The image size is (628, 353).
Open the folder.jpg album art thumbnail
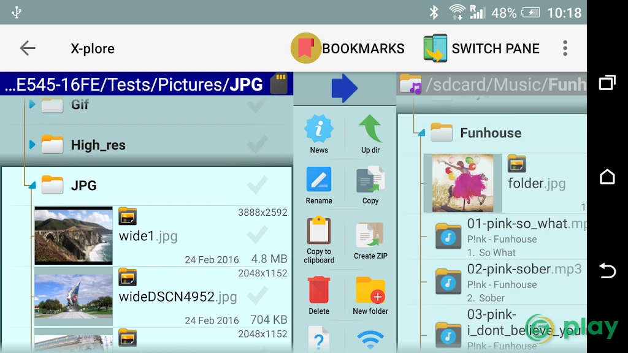tap(463, 183)
